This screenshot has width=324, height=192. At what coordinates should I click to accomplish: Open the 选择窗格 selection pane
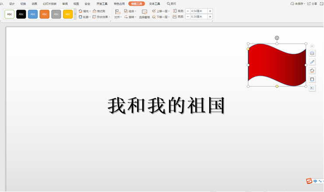[144, 14]
